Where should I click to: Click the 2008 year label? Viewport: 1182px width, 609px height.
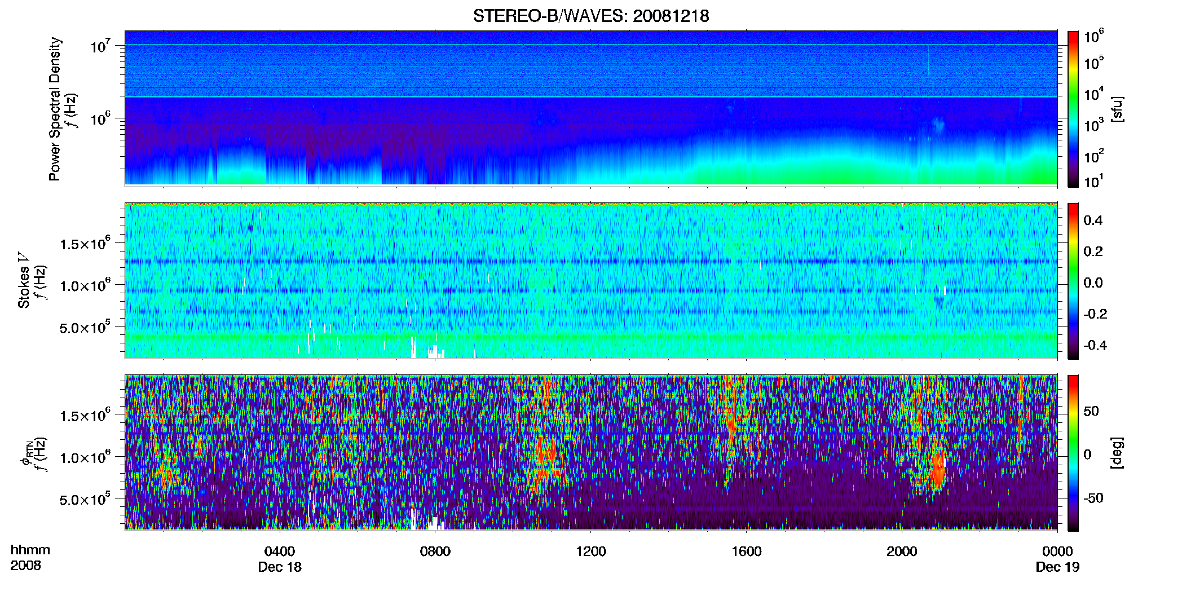pos(25,566)
